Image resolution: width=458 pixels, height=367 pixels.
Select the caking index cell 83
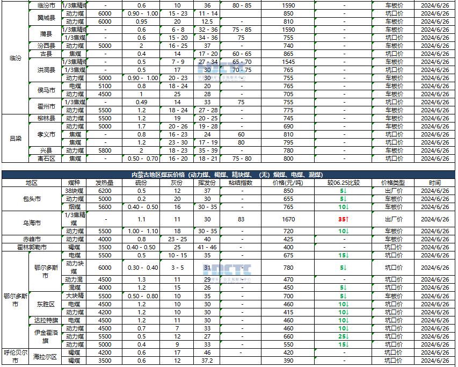click(241, 219)
